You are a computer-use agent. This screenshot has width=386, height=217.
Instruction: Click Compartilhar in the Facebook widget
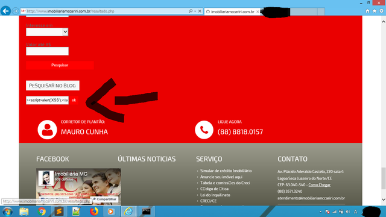coord(104,199)
